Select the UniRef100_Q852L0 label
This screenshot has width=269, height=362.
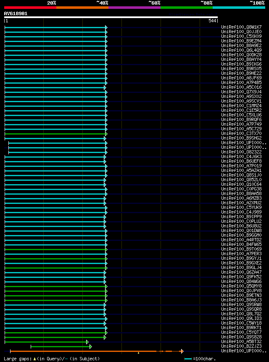point(241,180)
